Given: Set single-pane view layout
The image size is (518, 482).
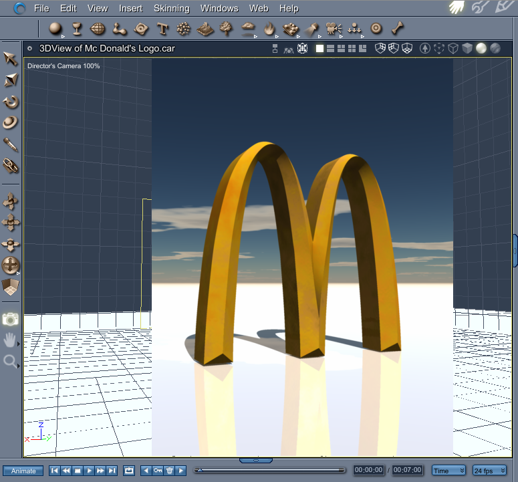Looking at the screenshot, I should (319, 49).
